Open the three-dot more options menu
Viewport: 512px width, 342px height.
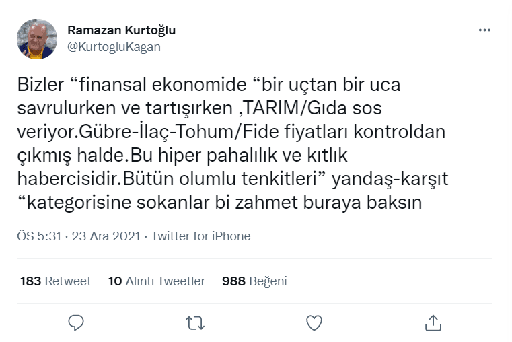pyautogui.click(x=484, y=30)
